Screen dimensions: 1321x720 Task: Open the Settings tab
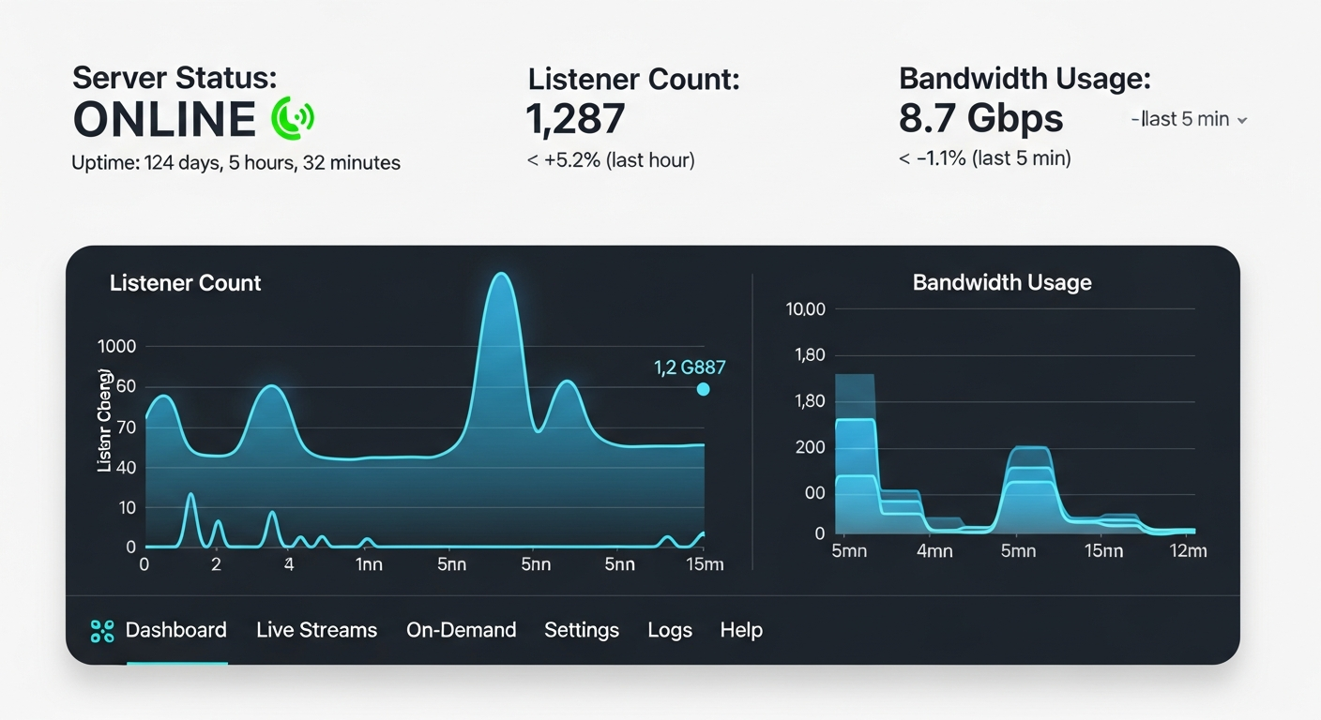click(581, 630)
